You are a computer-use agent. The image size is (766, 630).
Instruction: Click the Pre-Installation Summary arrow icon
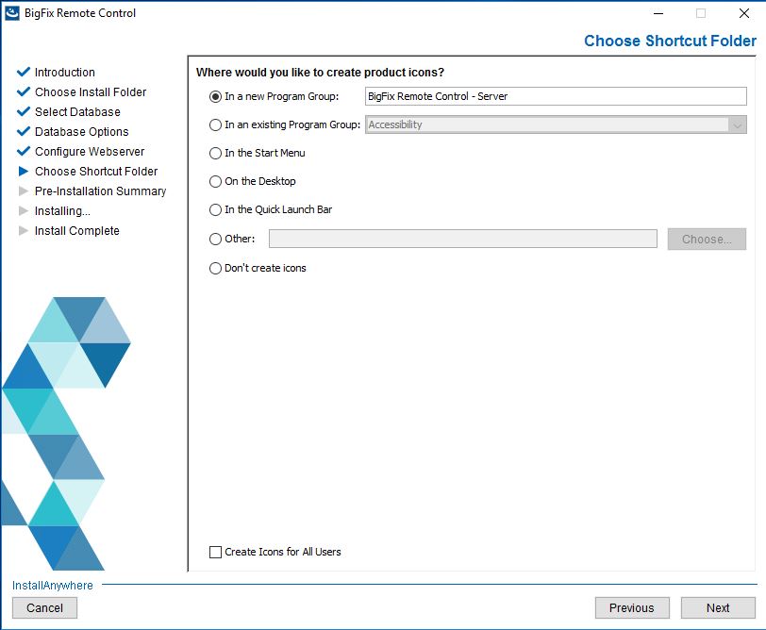click(24, 191)
